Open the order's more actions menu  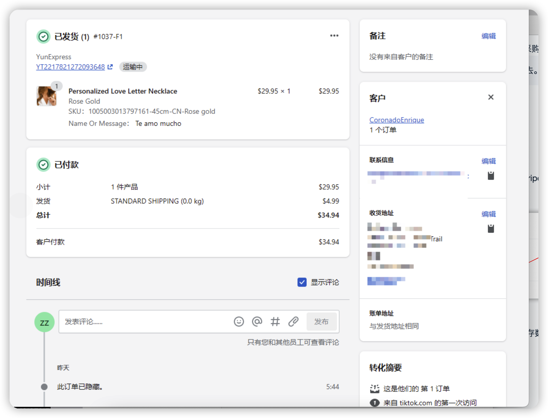coord(334,35)
